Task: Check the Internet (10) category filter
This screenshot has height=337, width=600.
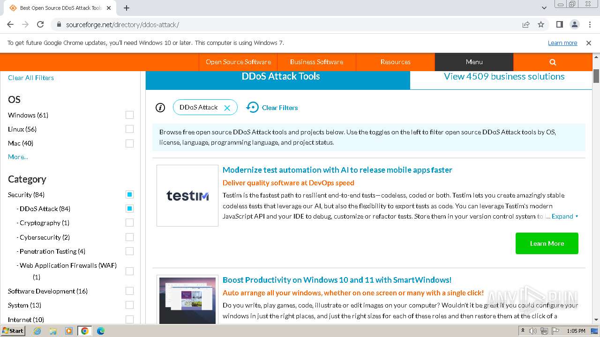Action: [x=129, y=319]
